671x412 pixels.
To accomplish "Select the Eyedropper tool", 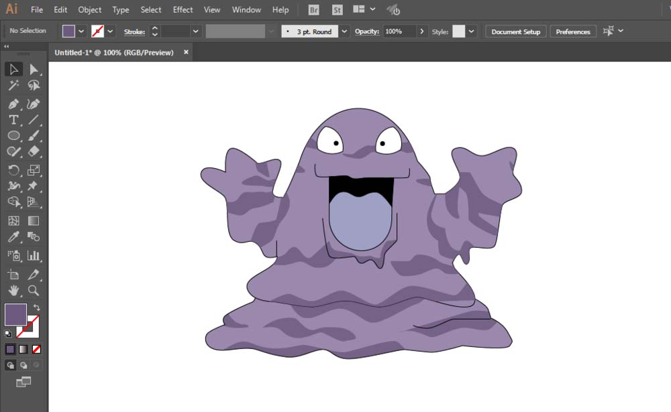I will 13,237.
